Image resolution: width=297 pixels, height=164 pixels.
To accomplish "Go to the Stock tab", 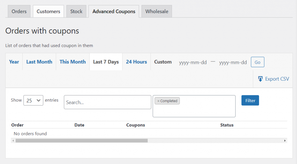I will (76, 11).
